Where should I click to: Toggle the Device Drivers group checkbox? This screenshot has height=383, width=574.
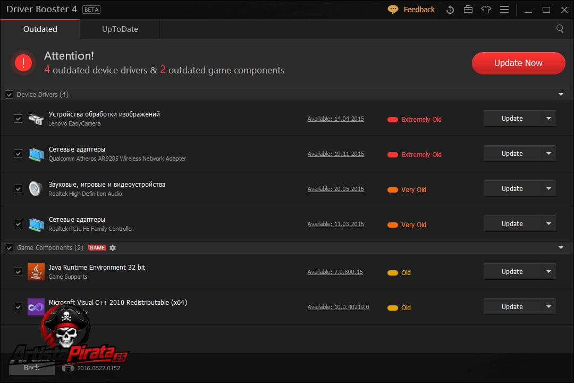click(x=9, y=95)
